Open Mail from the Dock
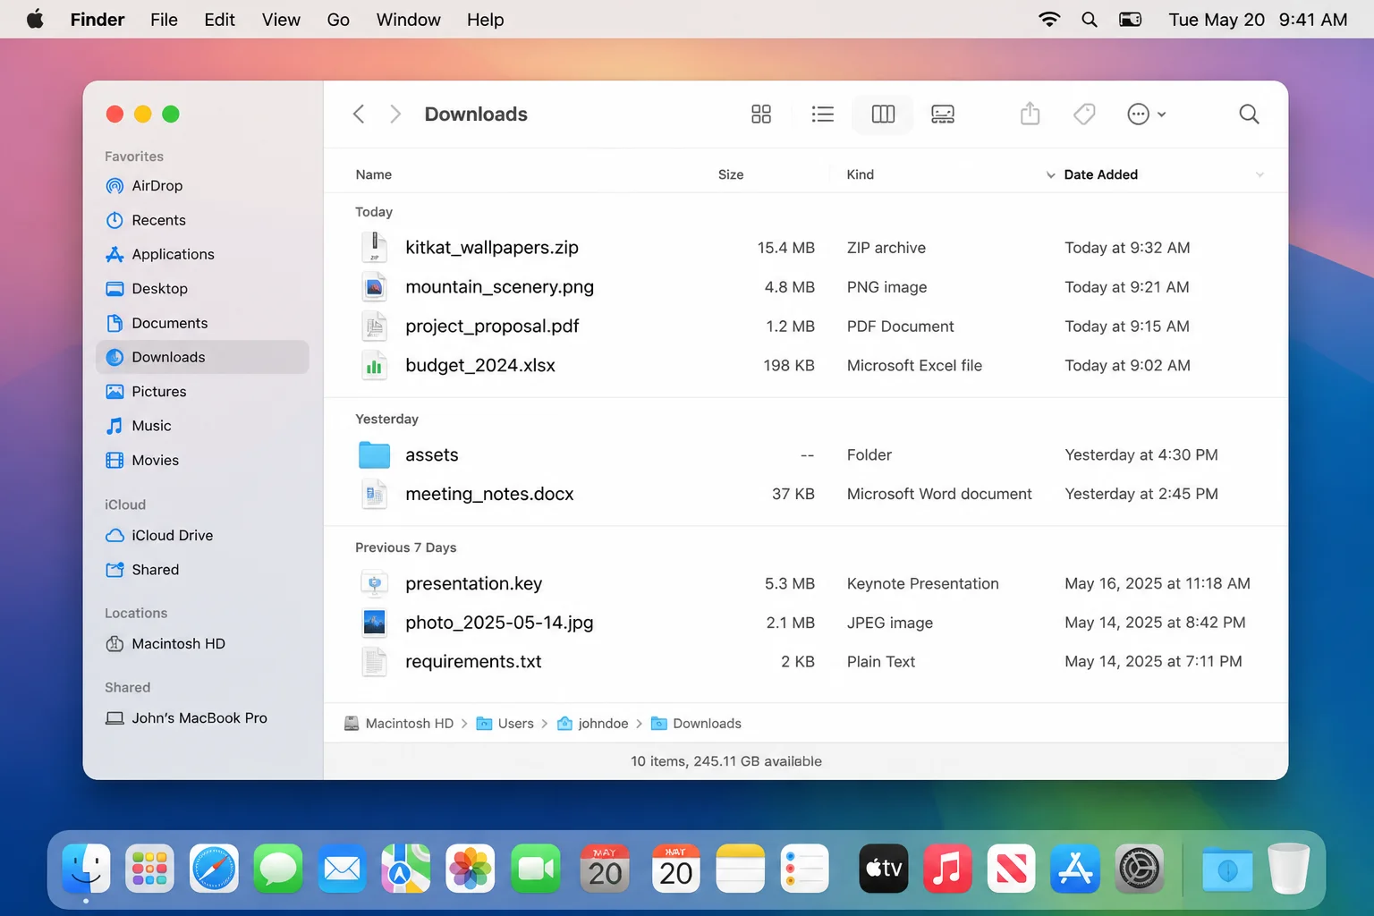1374x916 pixels. pyautogui.click(x=343, y=869)
